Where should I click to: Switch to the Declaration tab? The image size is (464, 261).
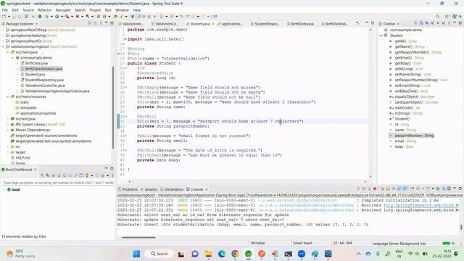172,189
